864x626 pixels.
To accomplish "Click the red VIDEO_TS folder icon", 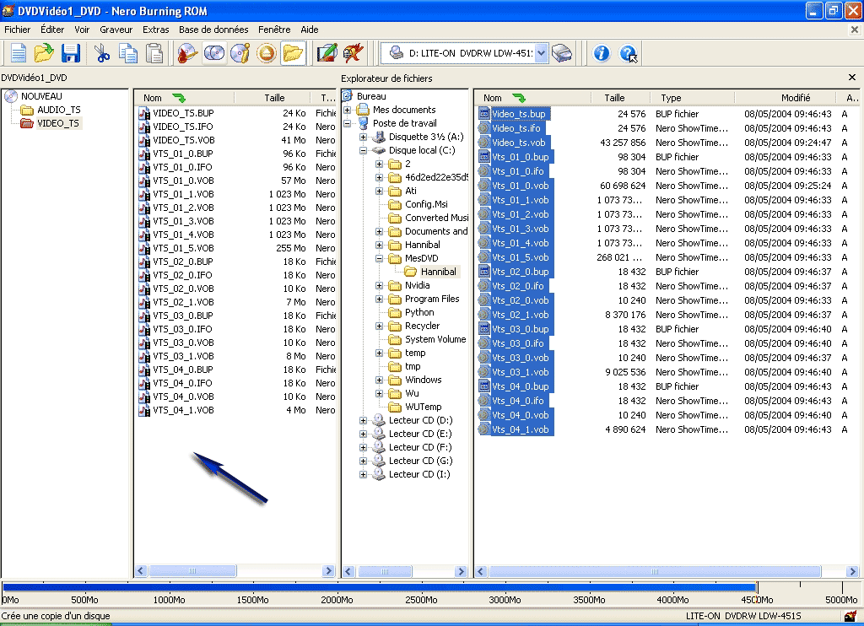I will [27, 123].
